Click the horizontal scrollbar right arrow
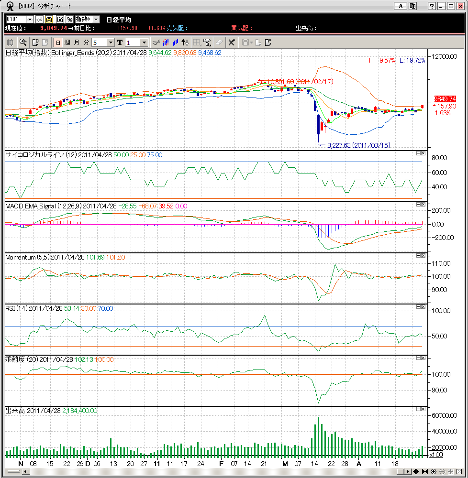The image size is (468, 478). pyautogui.click(x=408, y=472)
